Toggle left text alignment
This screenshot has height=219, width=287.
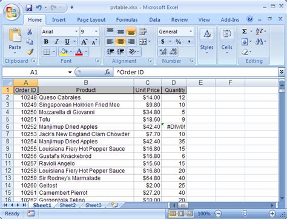click(110, 42)
